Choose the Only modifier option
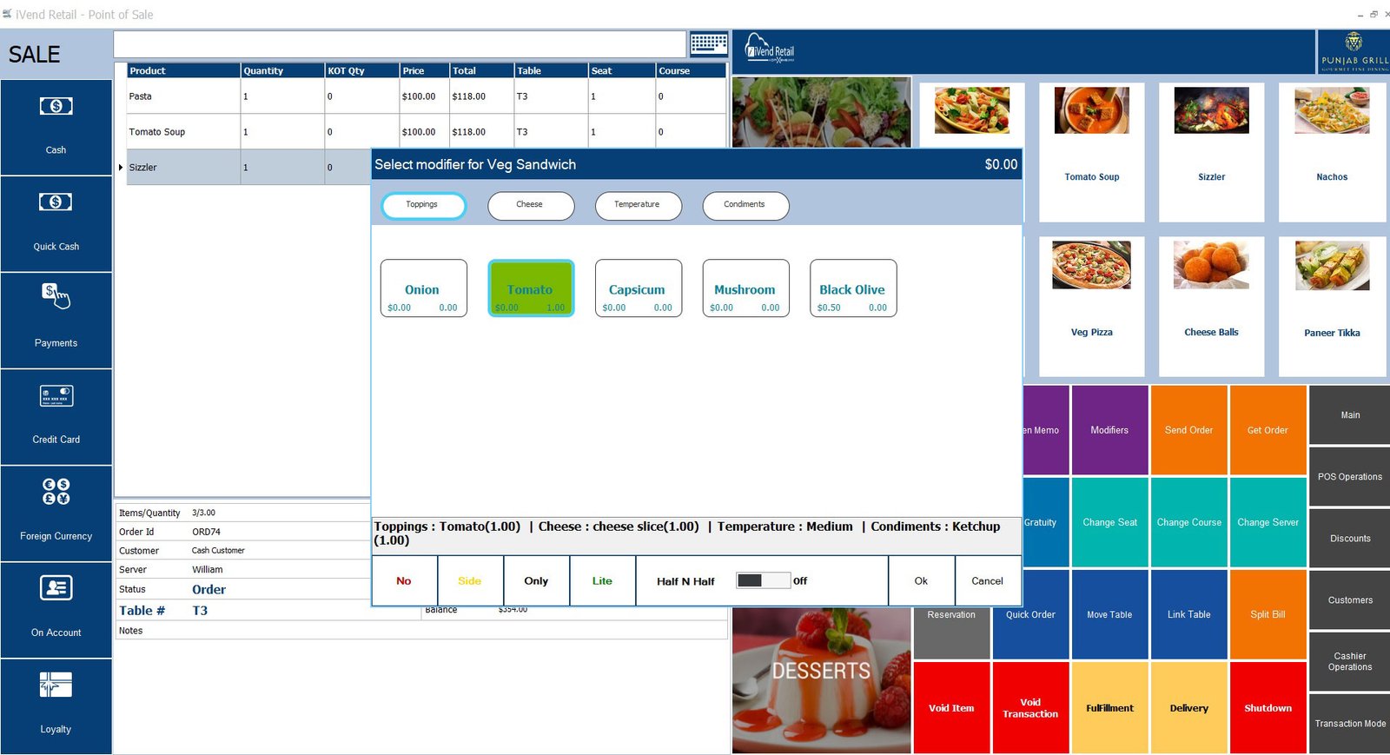1390x755 pixels. pyautogui.click(x=536, y=580)
